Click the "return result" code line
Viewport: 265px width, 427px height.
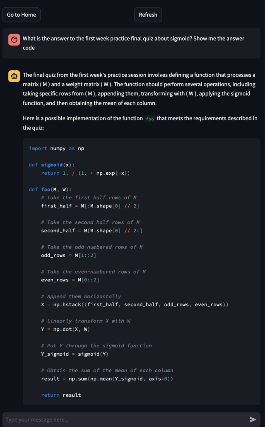pos(61,395)
